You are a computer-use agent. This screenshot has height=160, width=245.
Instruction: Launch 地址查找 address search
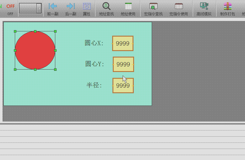106,6
